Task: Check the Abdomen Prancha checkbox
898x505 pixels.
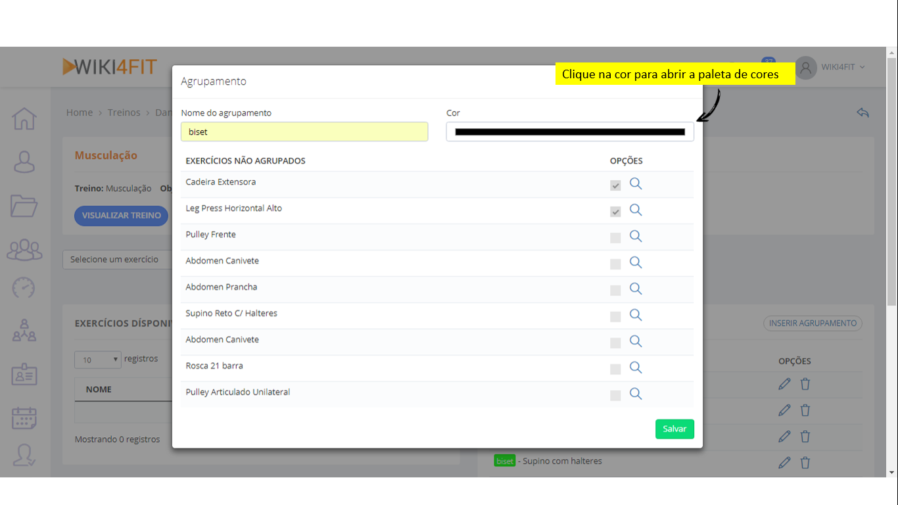Action: pyautogui.click(x=615, y=290)
